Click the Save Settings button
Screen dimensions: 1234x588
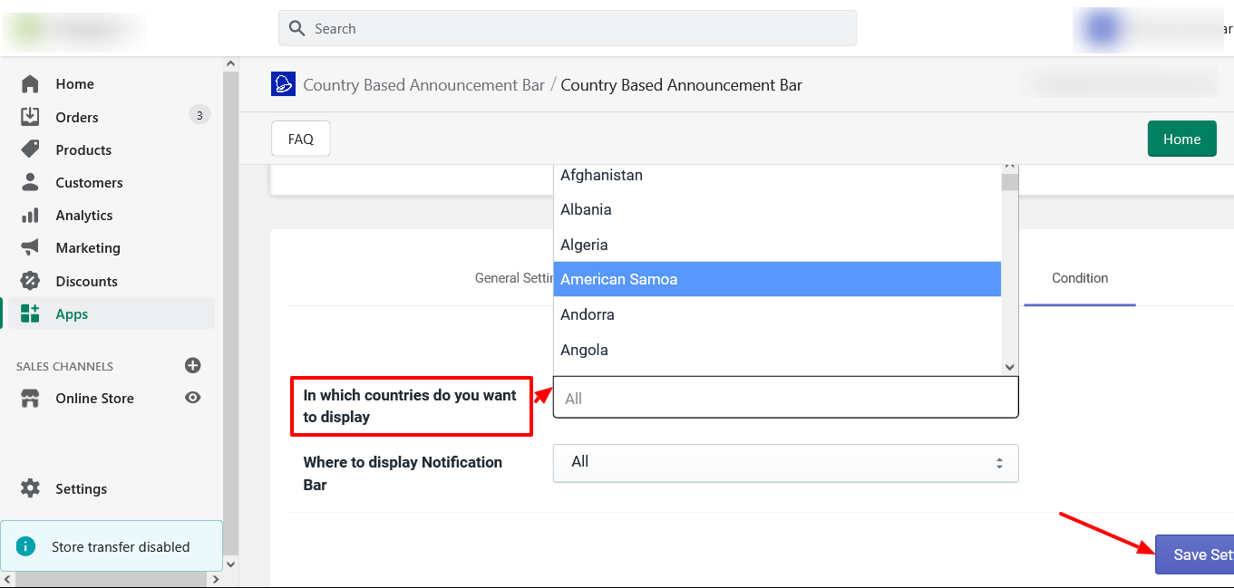click(1195, 554)
